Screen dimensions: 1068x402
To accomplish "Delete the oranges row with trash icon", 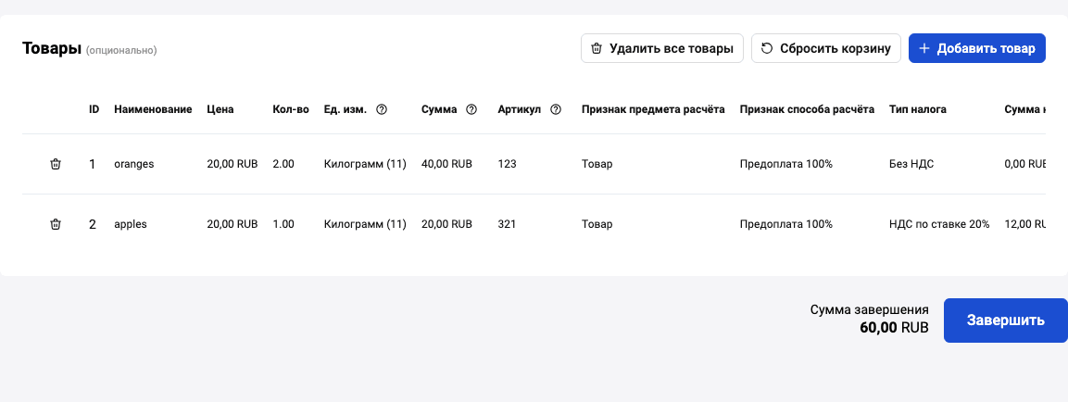I will 56,164.
